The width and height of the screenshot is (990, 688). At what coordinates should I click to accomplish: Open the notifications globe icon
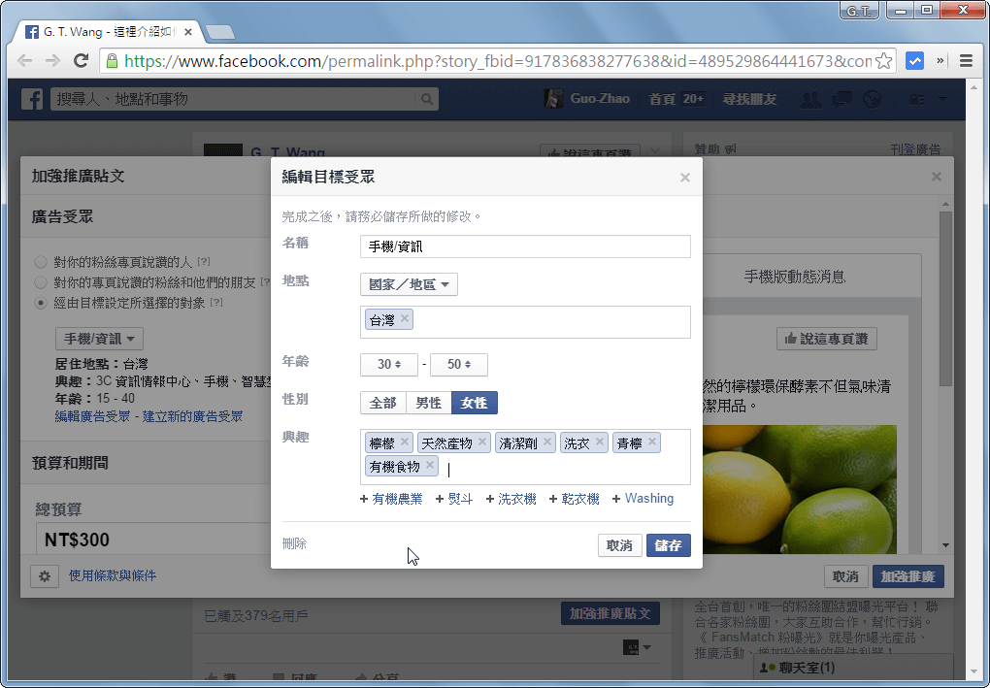click(871, 98)
